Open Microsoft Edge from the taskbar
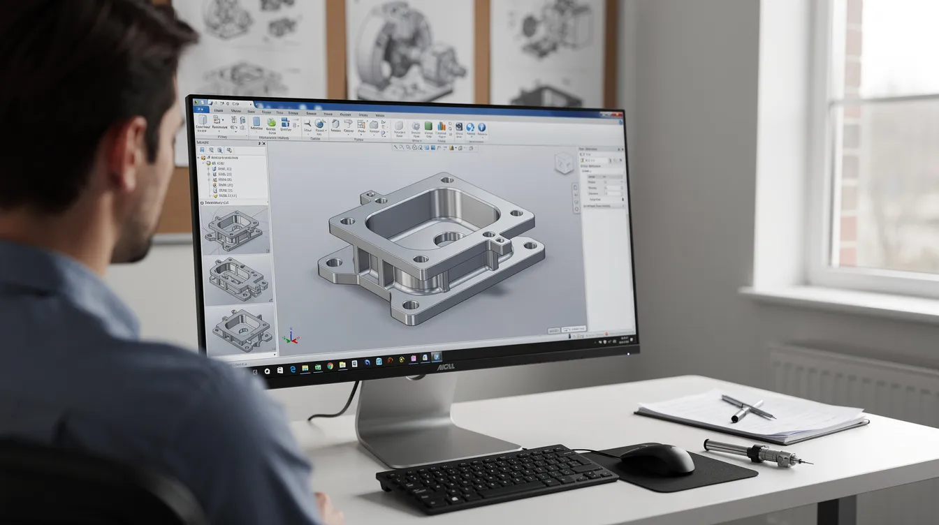This screenshot has height=525, width=939. pos(293,369)
